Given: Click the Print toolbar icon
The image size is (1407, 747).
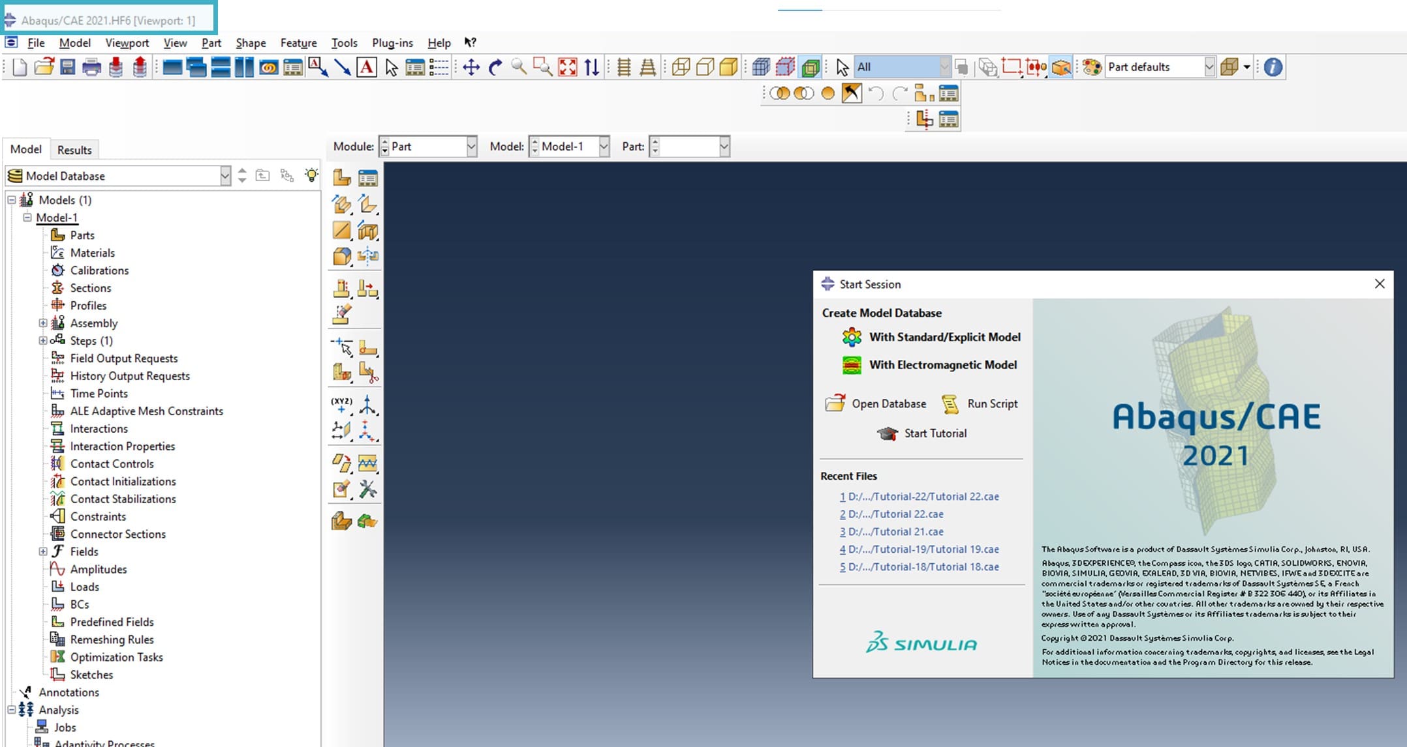Looking at the screenshot, I should 91,66.
